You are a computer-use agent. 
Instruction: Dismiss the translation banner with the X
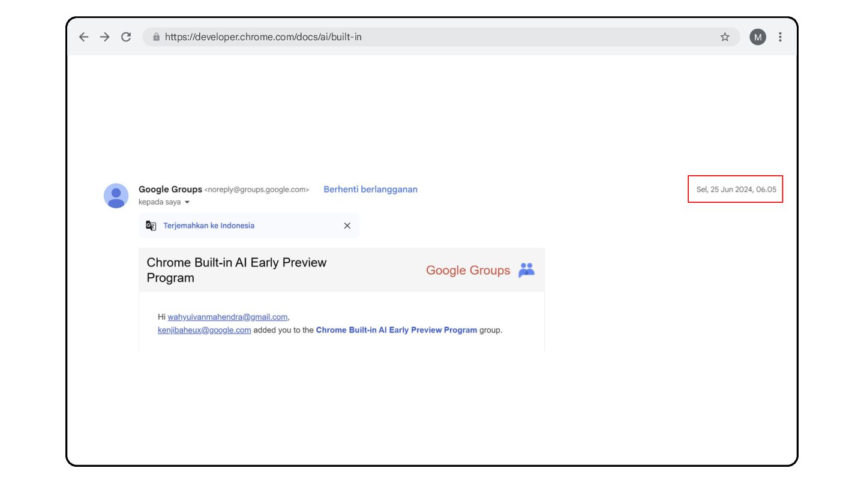pos(347,226)
